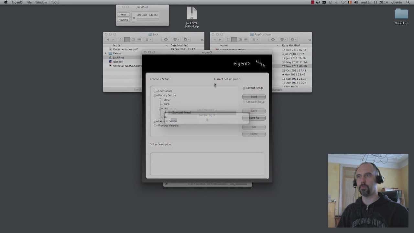Expand the Extras folder disclosure triangle
414x233 pixels.
105,53
